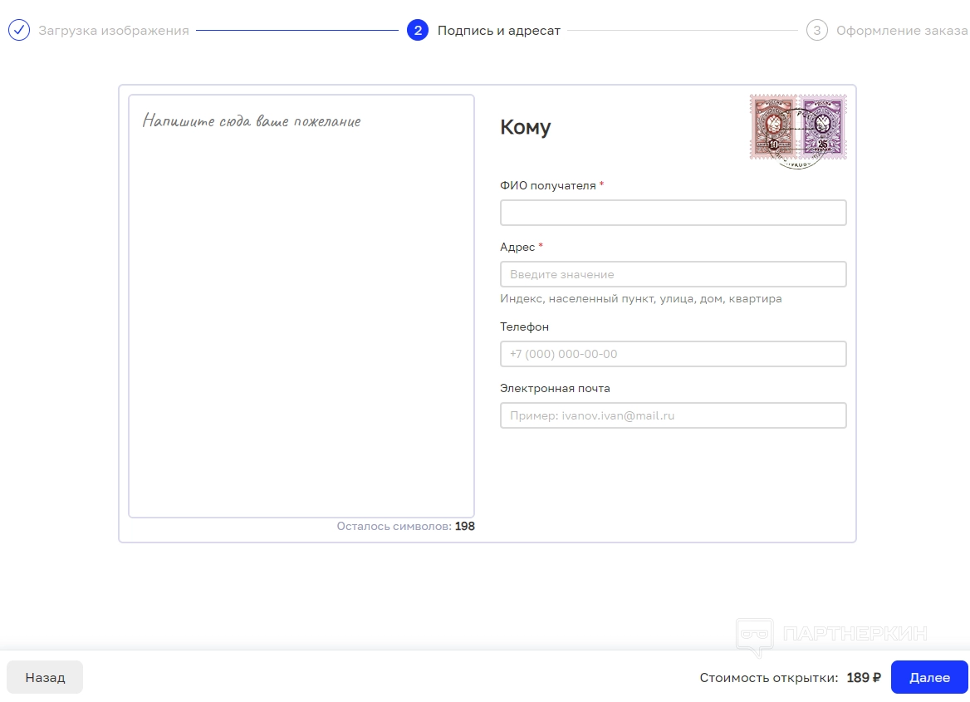970x702 pixels.
Task: Focus the ФИО получателя field
Action: click(x=673, y=213)
